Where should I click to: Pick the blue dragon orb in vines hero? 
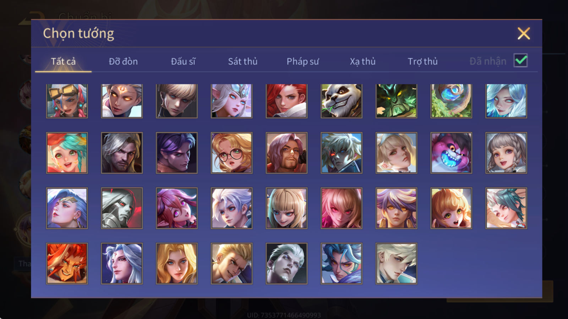coord(451,101)
